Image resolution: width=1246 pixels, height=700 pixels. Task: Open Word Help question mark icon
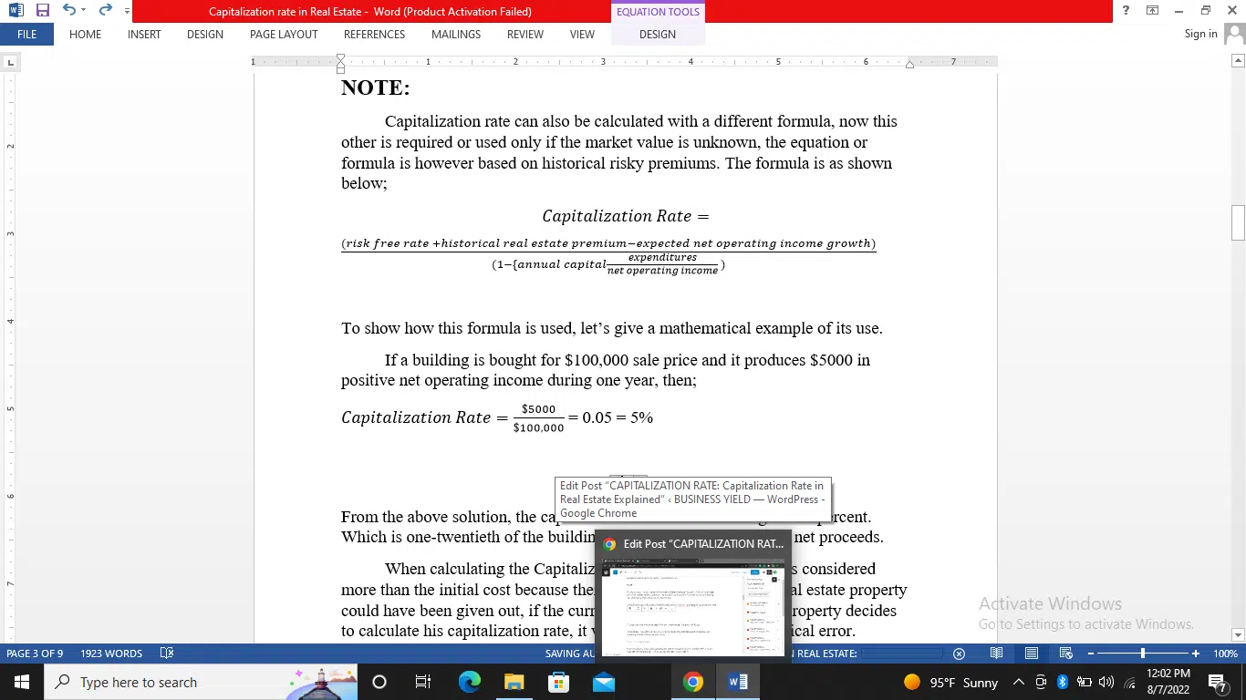(x=1126, y=11)
